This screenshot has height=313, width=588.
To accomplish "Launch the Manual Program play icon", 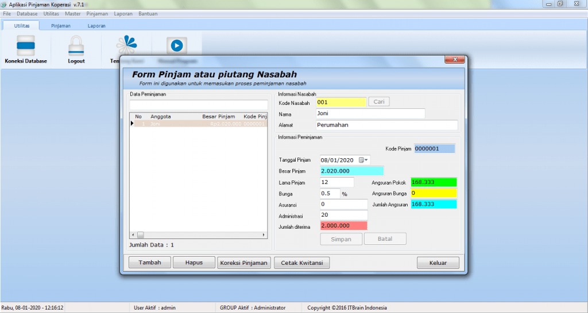I will [177, 46].
